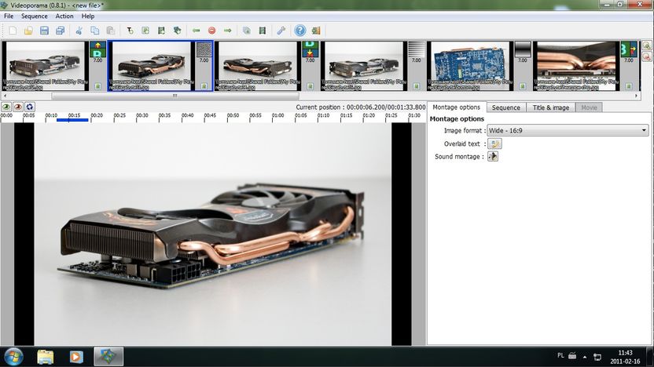The width and height of the screenshot is (654, 367).
Task: Toggle the green eye preview button
Action: [x=6, y=107]
